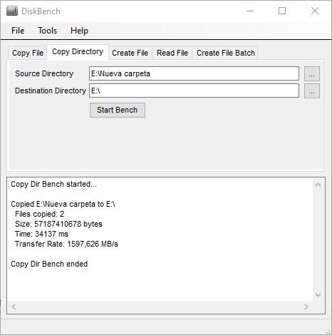
Task: Click the scroll right arrow in results log
Action: coord(306,306)
